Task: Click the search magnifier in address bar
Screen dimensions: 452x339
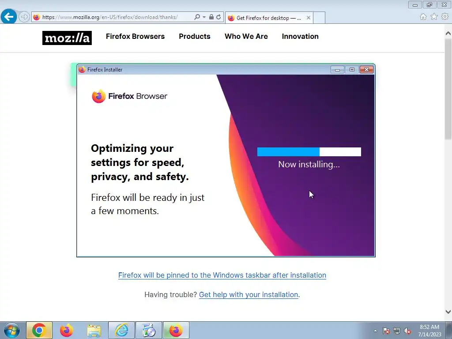Action: 197,17
